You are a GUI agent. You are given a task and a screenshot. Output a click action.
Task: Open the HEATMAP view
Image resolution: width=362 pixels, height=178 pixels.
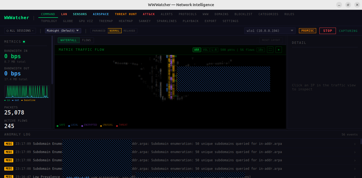126,21
